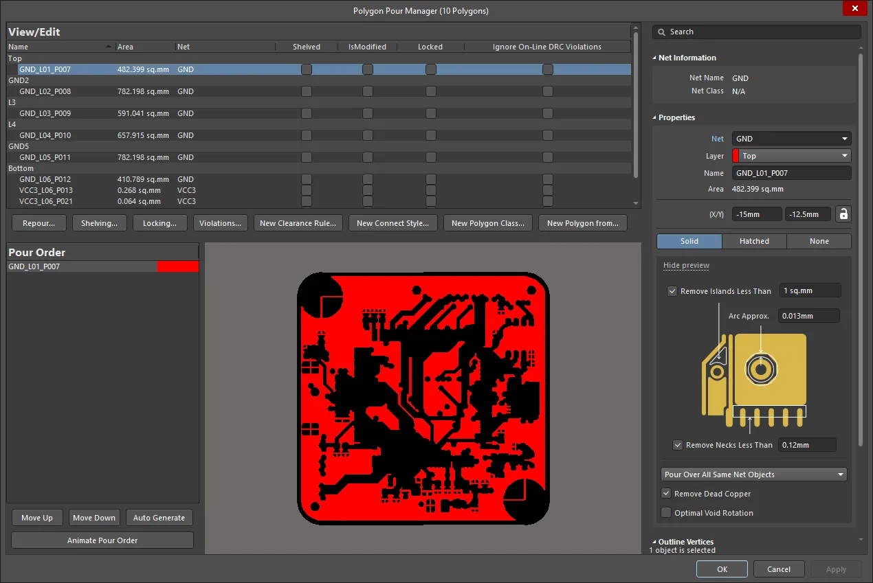Image resolution: width=873 pixels, height=583 pixels.
Task: Enable Optimal Void Rotation
Action: 666,513
